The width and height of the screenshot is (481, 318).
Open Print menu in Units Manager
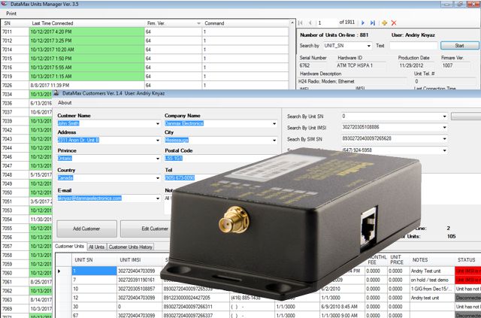point(11,14)
